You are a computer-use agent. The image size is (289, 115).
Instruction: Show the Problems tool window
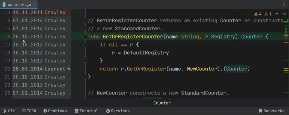tap(55, 111)
